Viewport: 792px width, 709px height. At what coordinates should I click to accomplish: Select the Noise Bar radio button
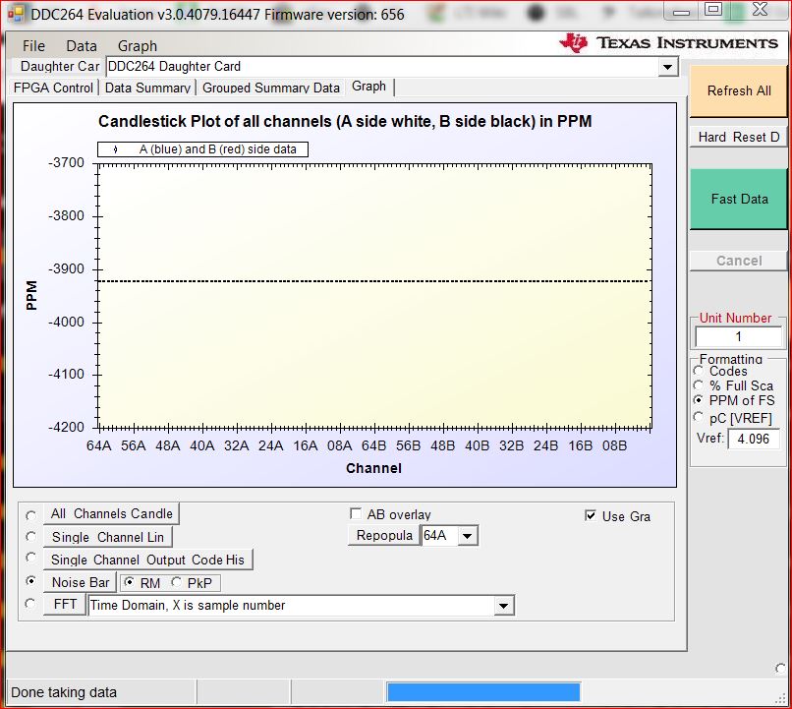tap(31, 581)
